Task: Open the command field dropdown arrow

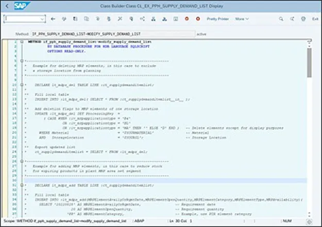Action: tap(42, 19)
